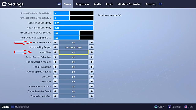Click the Apply button label

[x=161, y=107]
